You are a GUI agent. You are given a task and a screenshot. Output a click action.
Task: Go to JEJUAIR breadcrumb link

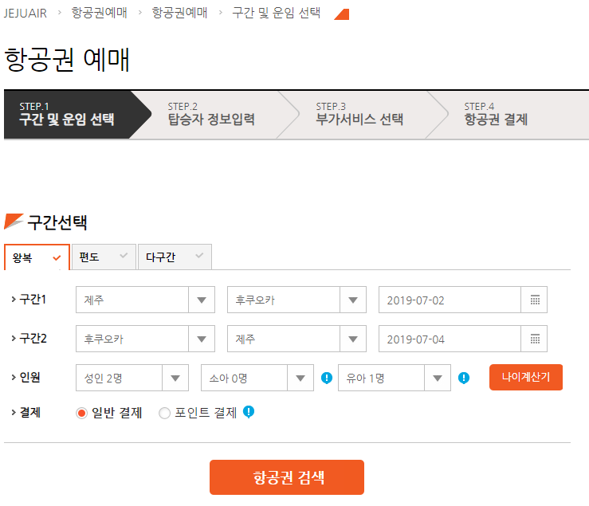pos(26,13)
